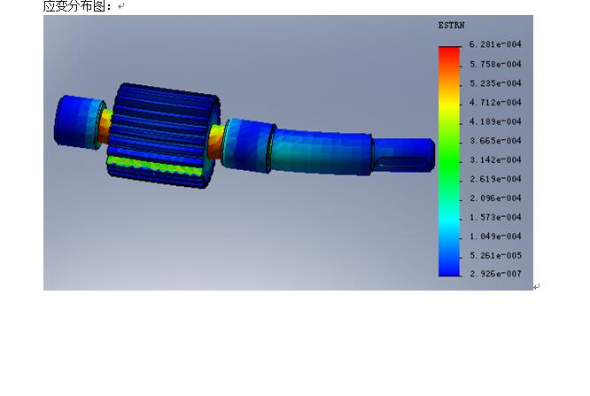Image resolution: width=590 pixels, height=396 pixels.
Task: Click legend value 1.573e-004
Action: pyautogui.click(x=495, y=217)
